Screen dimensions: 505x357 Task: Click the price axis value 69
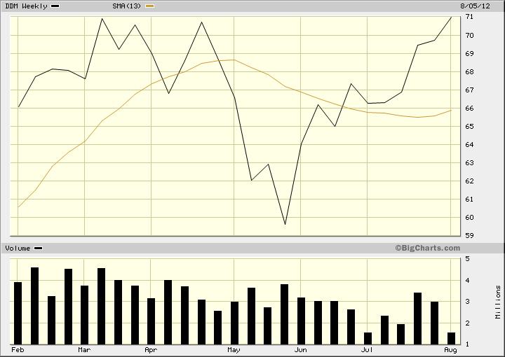[469, 54]
